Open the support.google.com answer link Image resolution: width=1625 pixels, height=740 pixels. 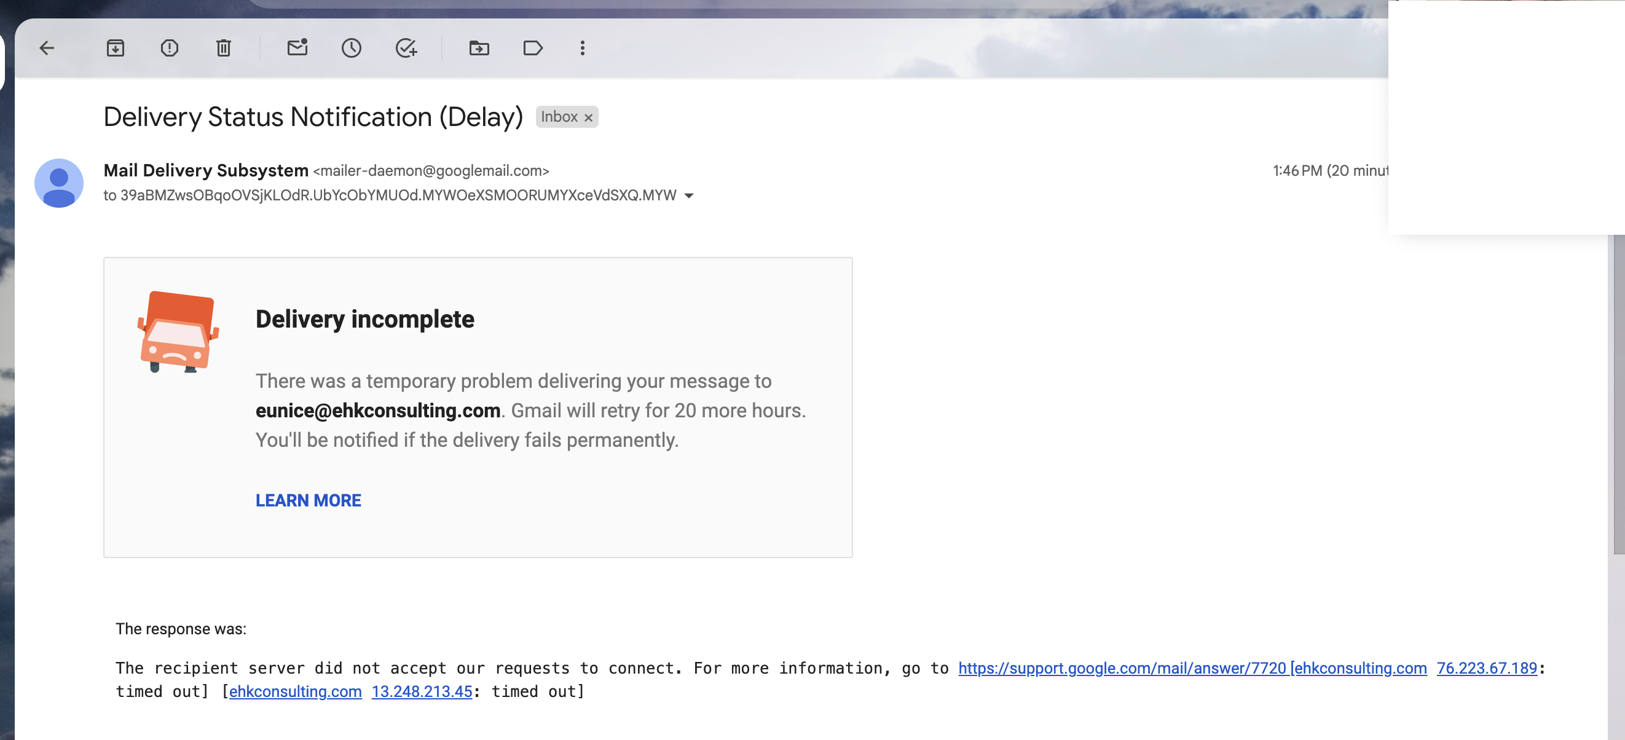click(1122, 668)
